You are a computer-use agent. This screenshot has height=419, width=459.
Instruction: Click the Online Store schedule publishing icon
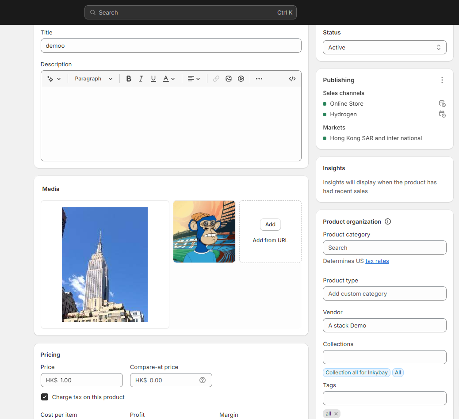point(442,103)
